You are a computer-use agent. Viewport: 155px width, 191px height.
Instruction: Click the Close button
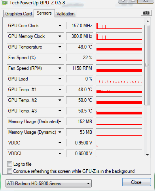point(136,182)
